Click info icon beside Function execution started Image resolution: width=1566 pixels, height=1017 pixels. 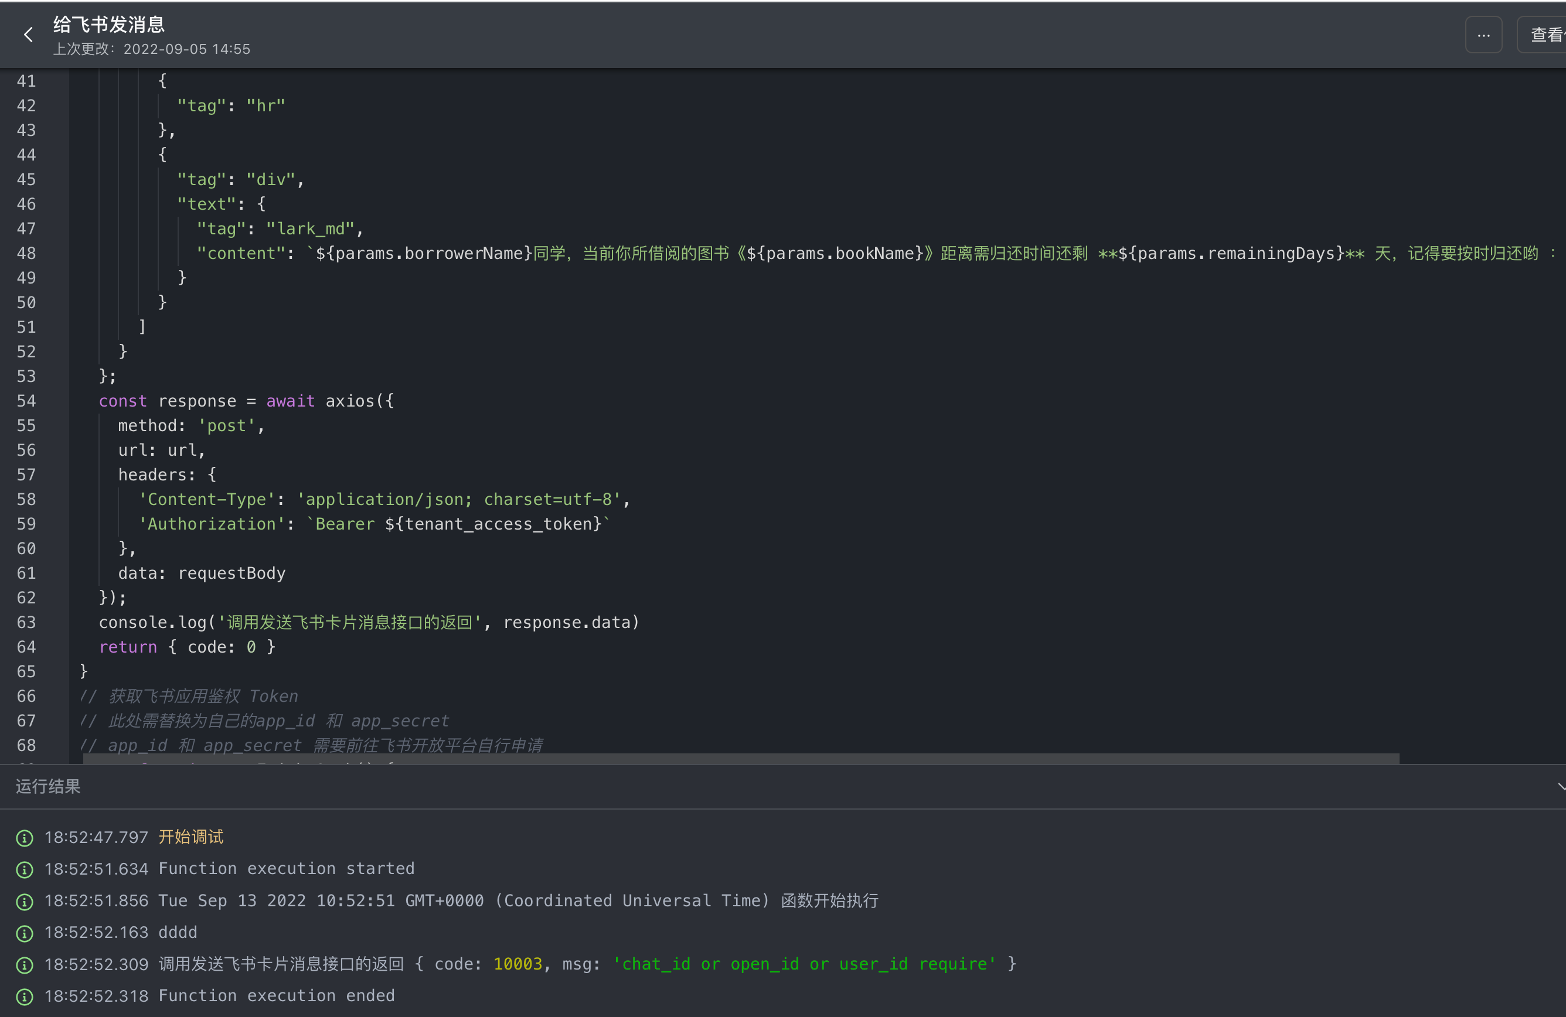click(25, 869)
